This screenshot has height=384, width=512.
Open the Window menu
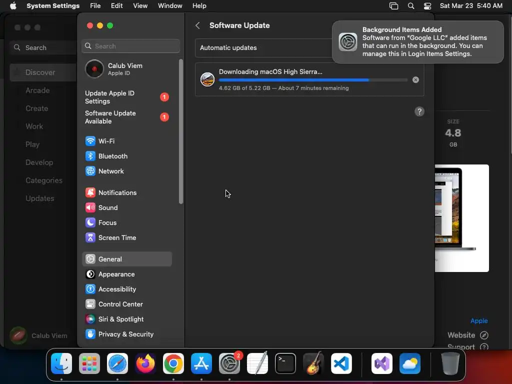click(170, 6)
